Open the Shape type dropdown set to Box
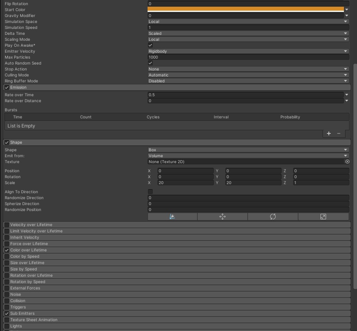 click(x=248, y=150)
